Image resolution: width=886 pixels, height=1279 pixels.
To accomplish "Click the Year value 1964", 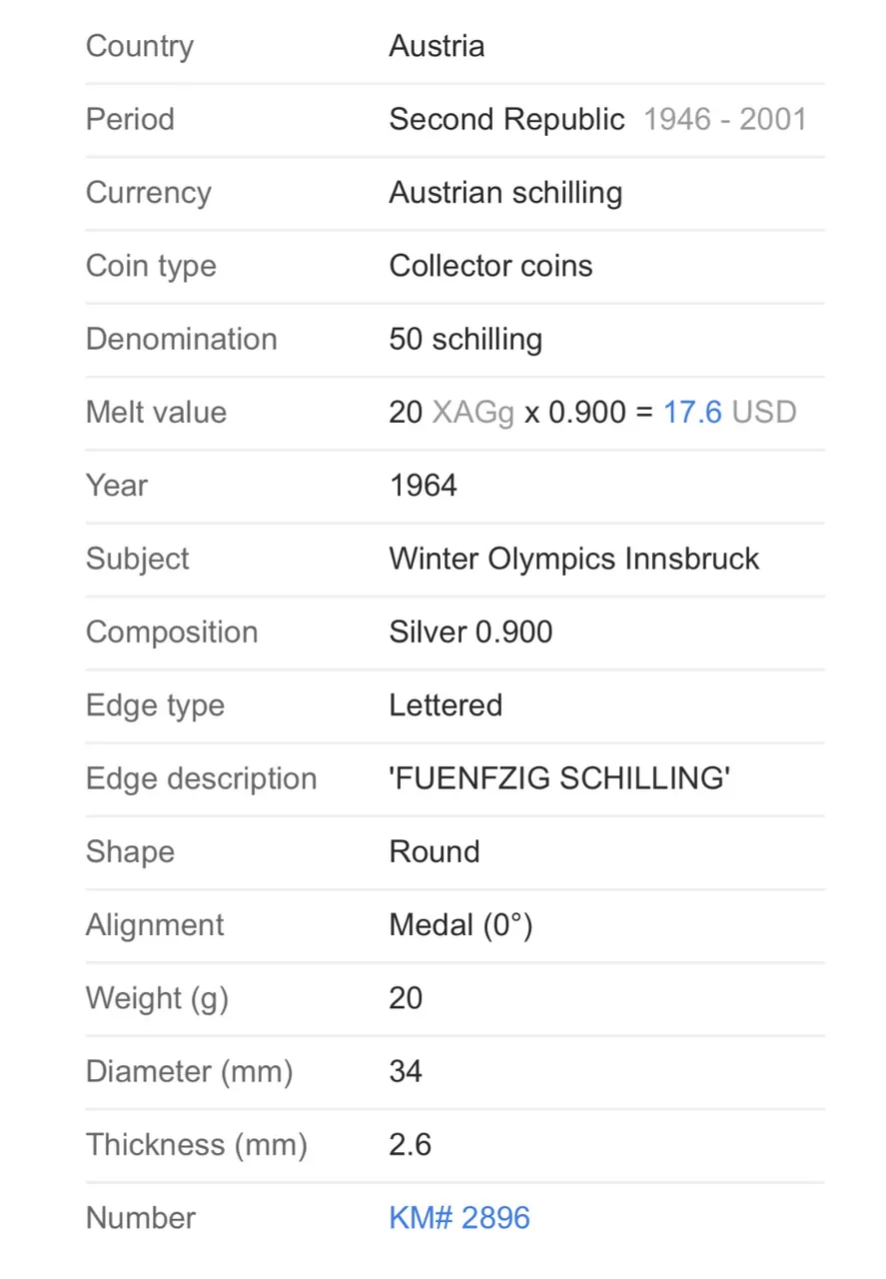I will click(x=424, y=486).
